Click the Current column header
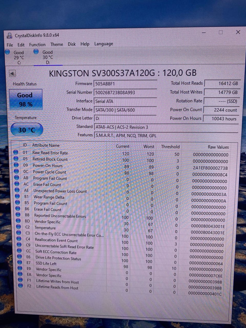 click(x=122, y=146)
